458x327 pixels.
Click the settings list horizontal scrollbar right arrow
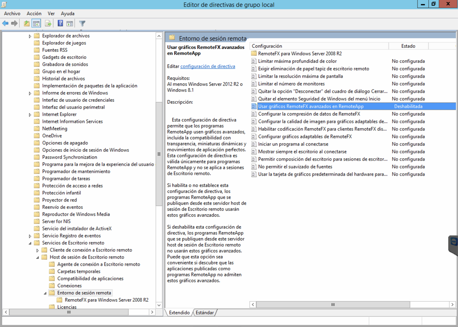click(x=452, y=305)
